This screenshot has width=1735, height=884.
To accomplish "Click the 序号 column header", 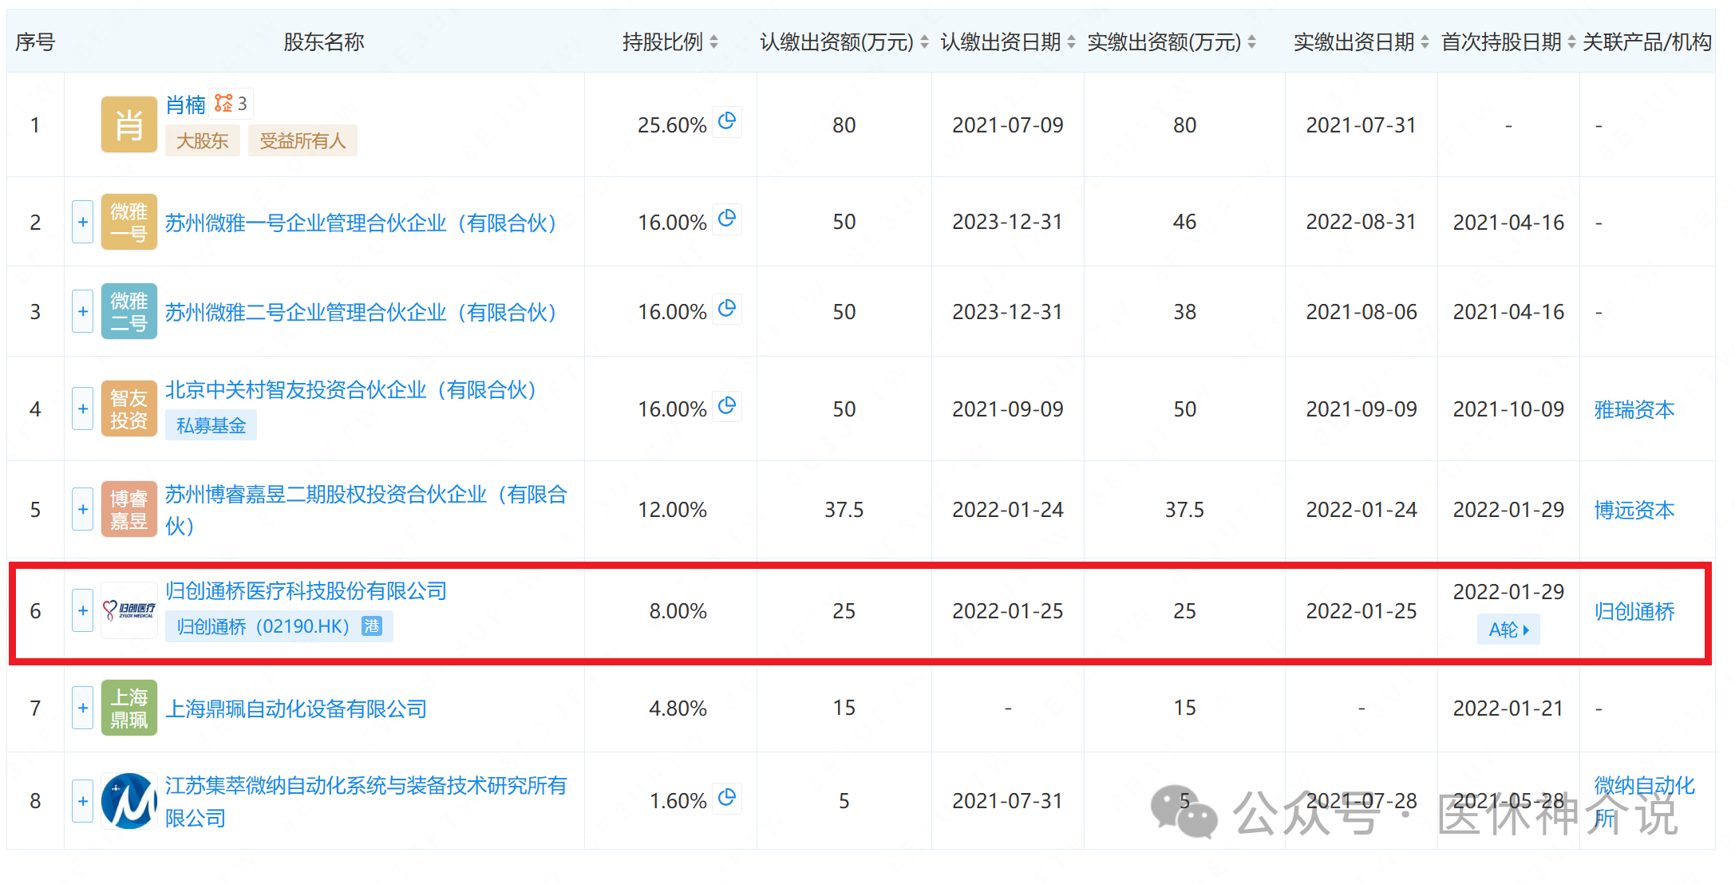I will point(35,41).
